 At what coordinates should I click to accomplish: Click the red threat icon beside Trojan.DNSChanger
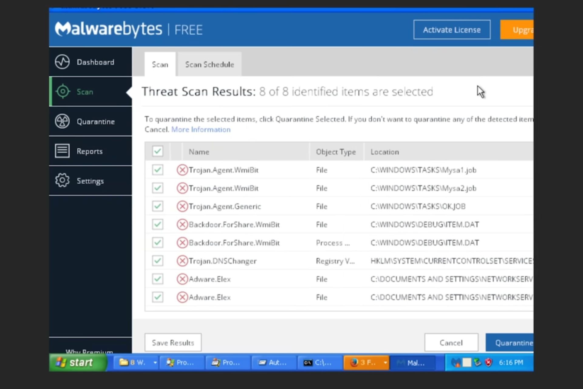(182, 261)
